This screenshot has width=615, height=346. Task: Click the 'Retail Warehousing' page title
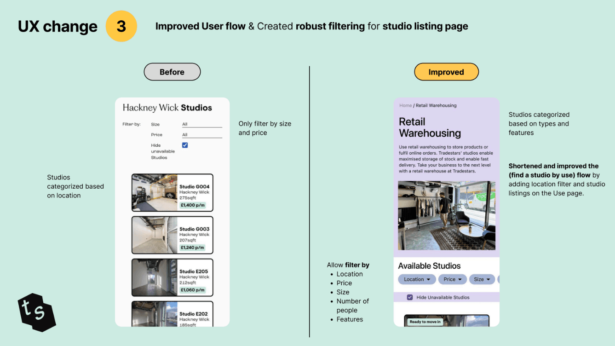(x=430, y=127)
